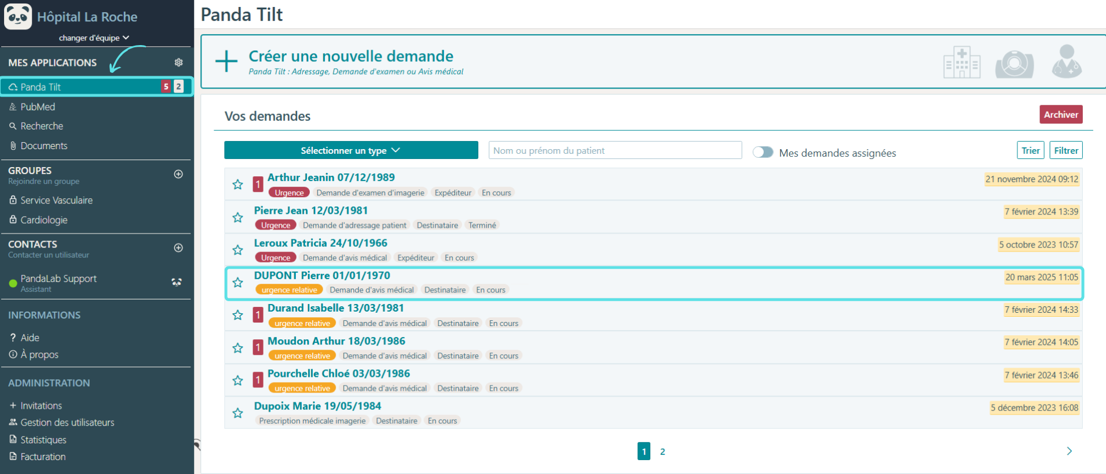Star the Dupoix Marie request
Screen dimensions: 1106x474
238,413
